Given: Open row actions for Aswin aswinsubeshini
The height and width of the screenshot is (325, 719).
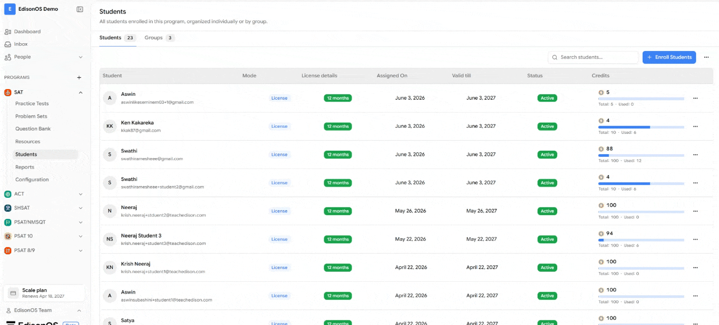Looking at the screenshot, I should coord(695,296).
